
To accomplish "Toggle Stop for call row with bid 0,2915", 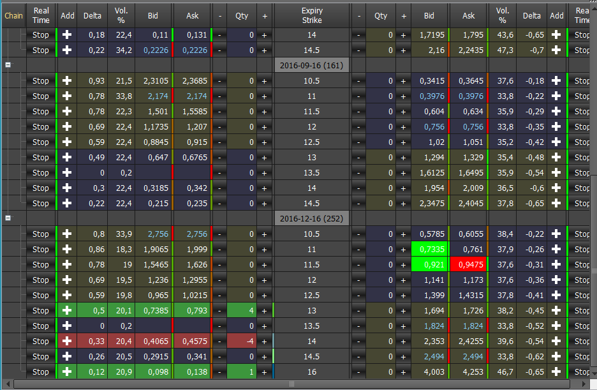I will click(x=41, y=356).
